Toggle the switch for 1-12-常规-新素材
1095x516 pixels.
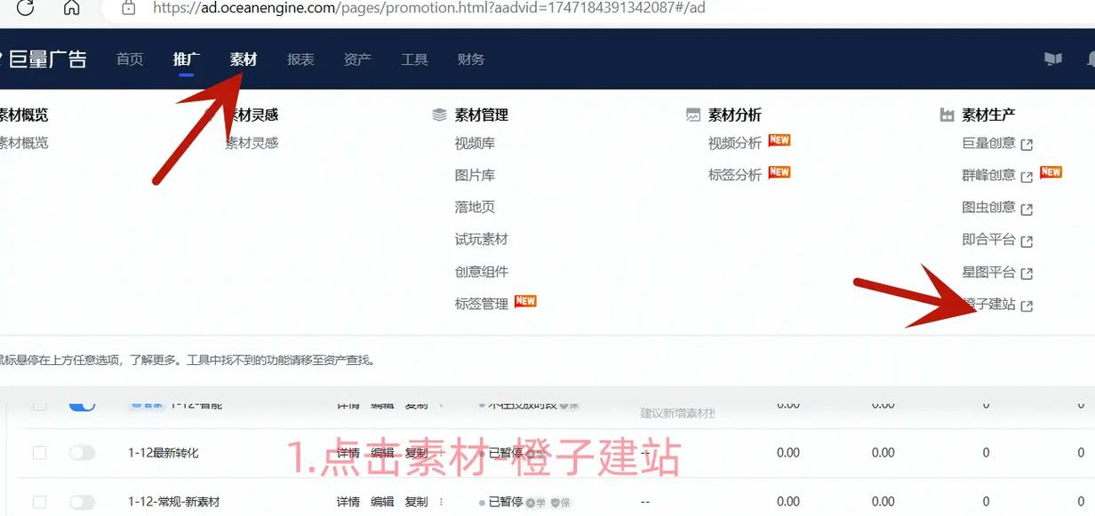(x=82, y=503)
